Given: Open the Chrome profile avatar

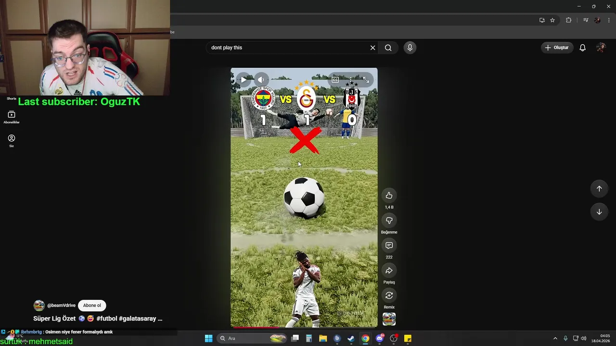Looking at the screenshot, I should tap(597, 20).
